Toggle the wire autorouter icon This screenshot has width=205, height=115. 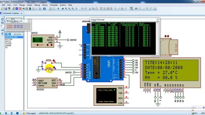click(132, 9)
